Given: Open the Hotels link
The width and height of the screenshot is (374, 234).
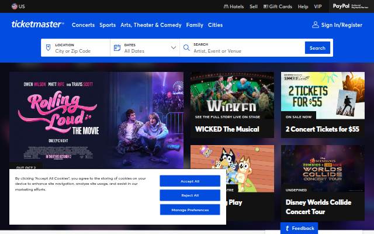Looking at the screenshot, I should coord(234,6).
